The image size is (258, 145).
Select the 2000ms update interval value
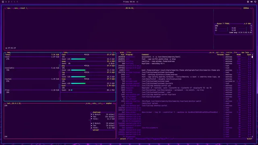[246, 8]
